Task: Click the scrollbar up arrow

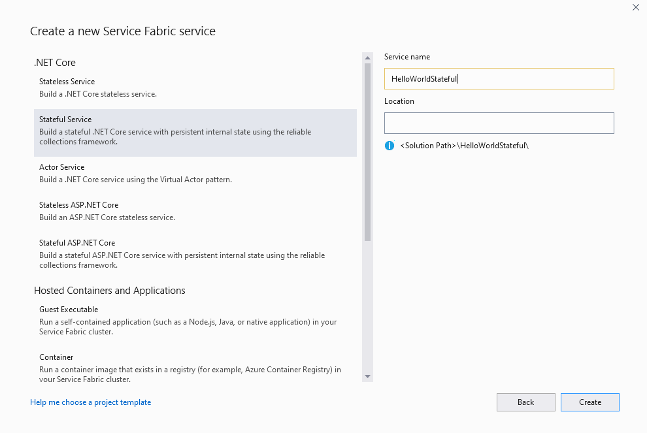Action: coord(367,57)
